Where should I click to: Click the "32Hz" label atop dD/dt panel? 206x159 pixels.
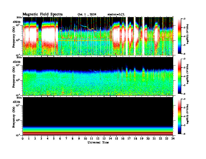coord(19,57)
